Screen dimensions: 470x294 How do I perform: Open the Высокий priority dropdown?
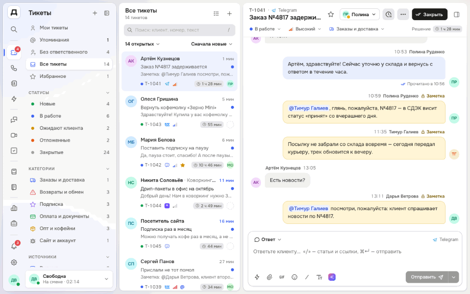click(x=305, y=29)
